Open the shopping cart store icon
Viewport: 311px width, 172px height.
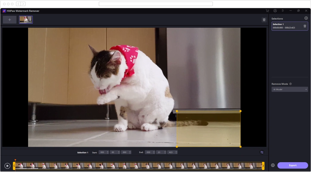tap(268, 11)
